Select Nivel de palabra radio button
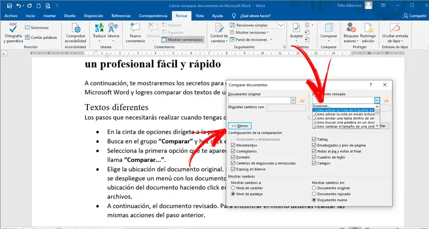The height and width of the screenshot is (229, 429). (233, 194)
